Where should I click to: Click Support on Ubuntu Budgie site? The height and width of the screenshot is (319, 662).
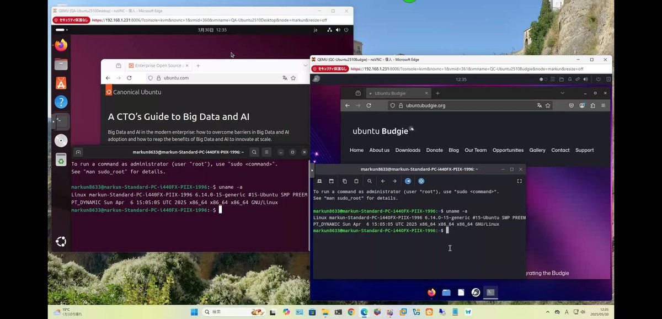click(585, 150)
